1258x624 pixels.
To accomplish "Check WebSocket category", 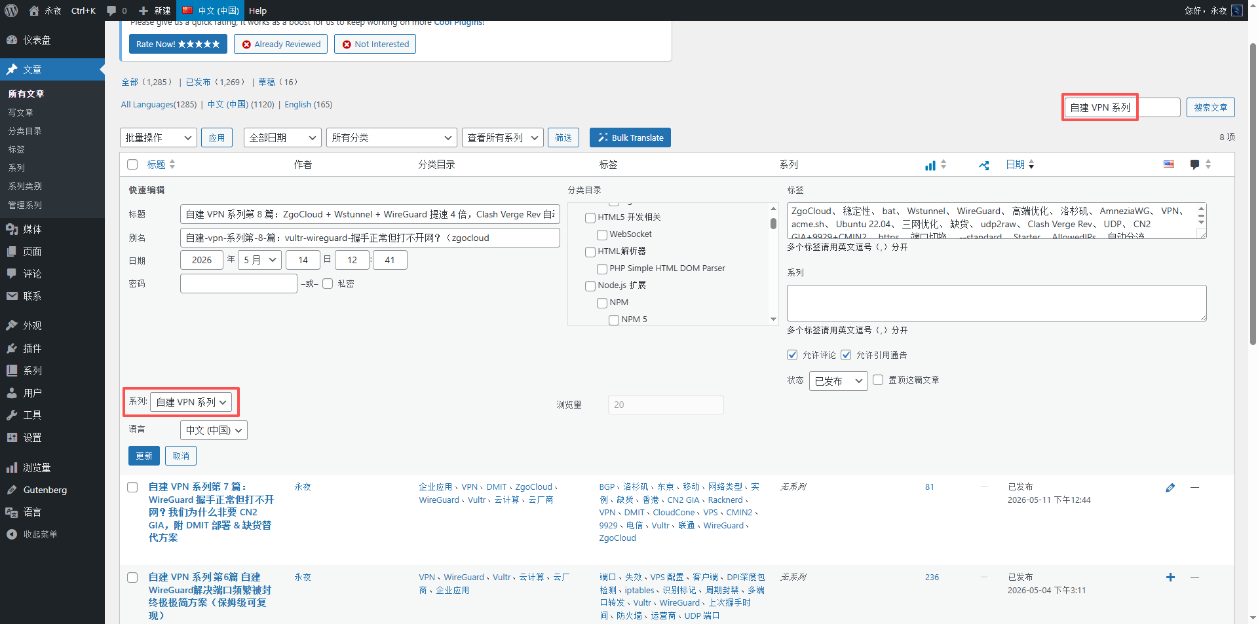I will coord(602,235).
